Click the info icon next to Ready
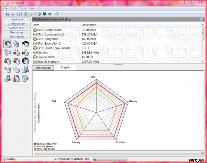This screenshot has width=207, height=163. pos(4,159)
